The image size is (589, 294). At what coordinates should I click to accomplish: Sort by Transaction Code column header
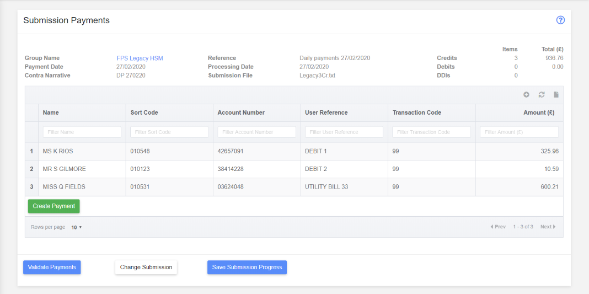coord(432,113)
